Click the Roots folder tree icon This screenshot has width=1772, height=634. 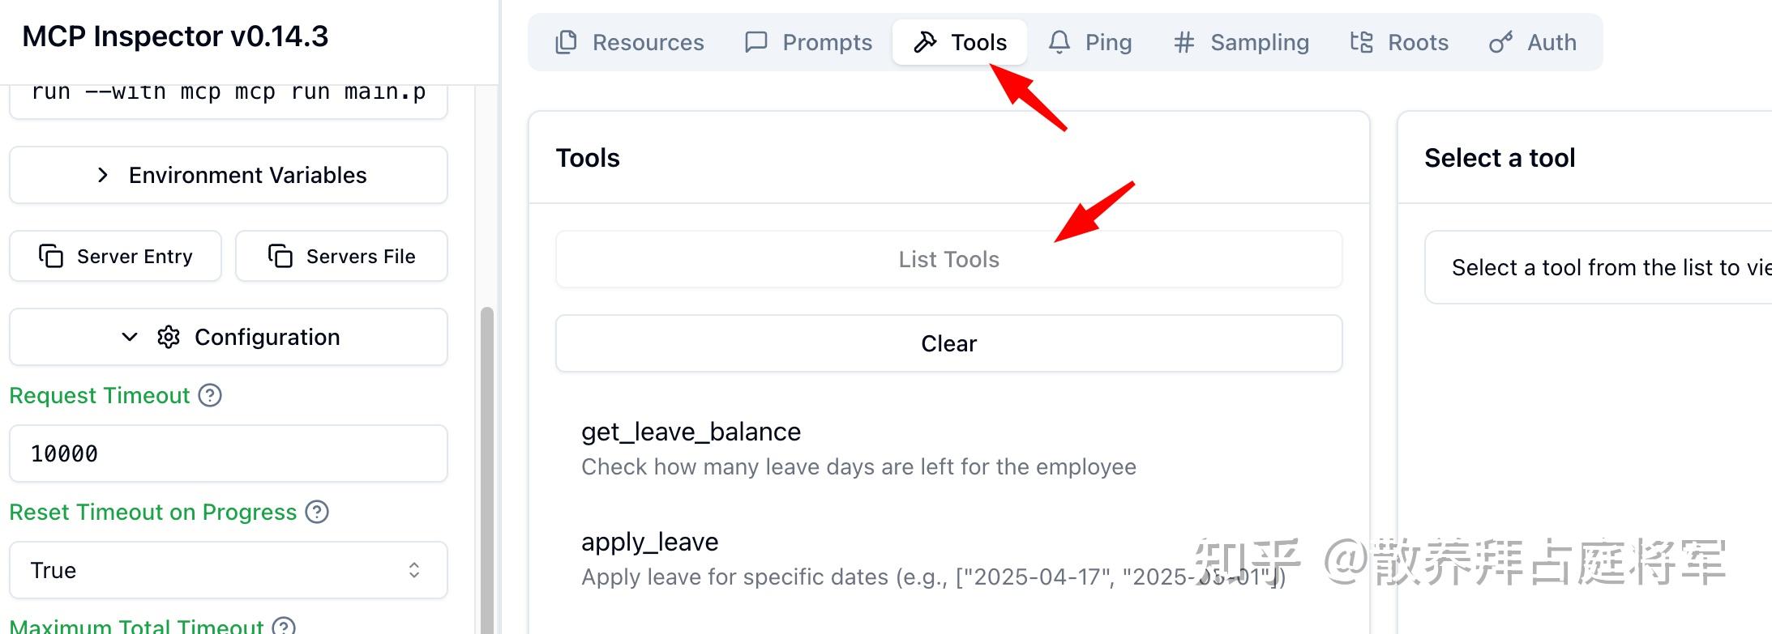coord(1362,42)
